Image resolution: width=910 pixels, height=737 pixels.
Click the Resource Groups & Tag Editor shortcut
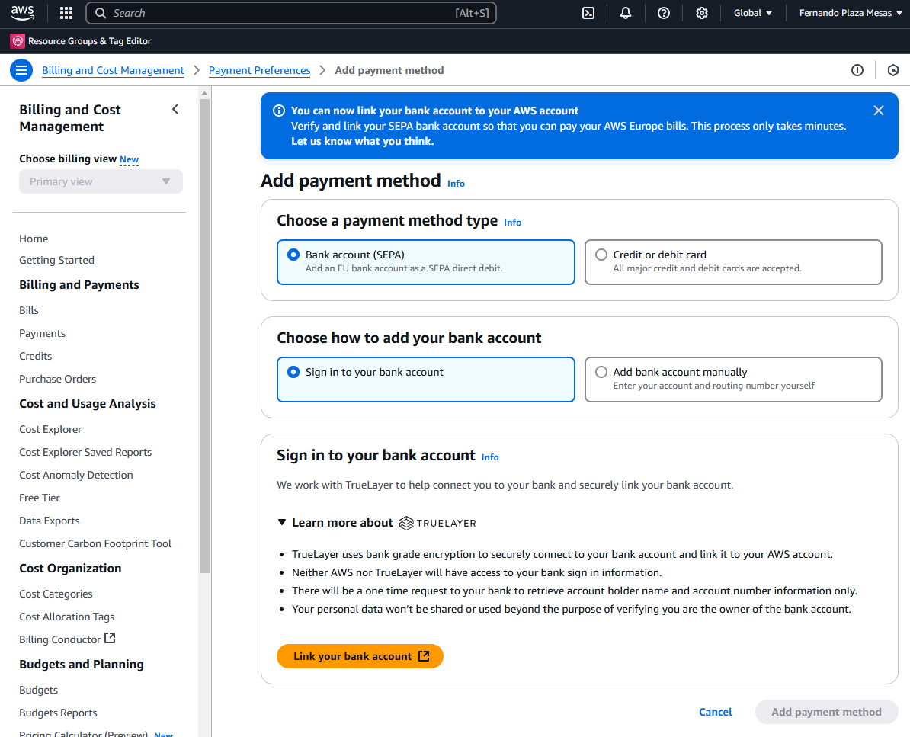[x=81, y=41]
